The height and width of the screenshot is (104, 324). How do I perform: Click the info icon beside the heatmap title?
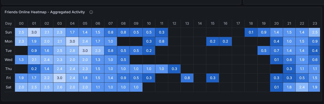click(91, 12)
